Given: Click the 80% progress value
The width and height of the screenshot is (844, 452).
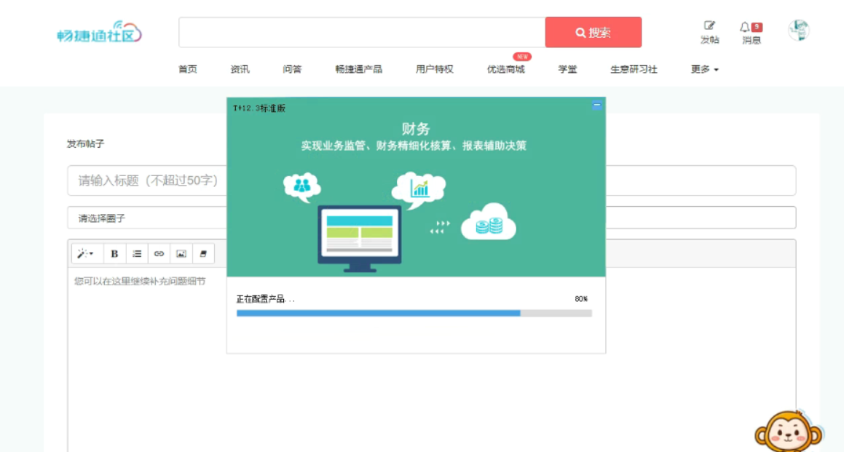Looking at the screenshot, I should 581,298.
